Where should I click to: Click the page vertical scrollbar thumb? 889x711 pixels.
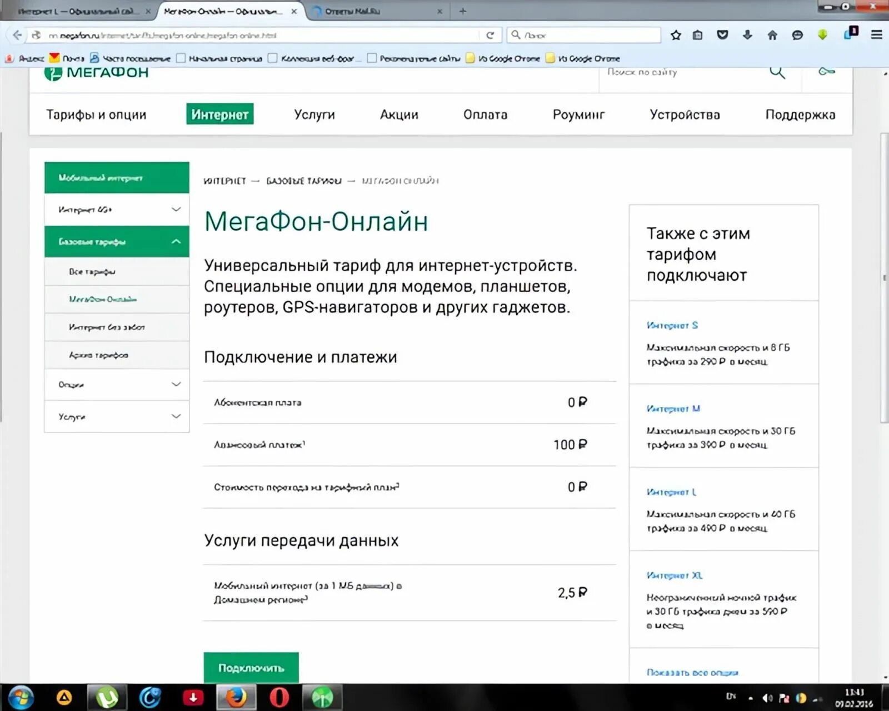click(884, 278)
